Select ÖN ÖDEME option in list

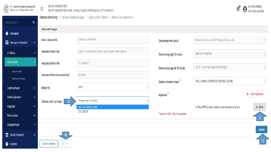pyautogui.click(x=113, y=111)
